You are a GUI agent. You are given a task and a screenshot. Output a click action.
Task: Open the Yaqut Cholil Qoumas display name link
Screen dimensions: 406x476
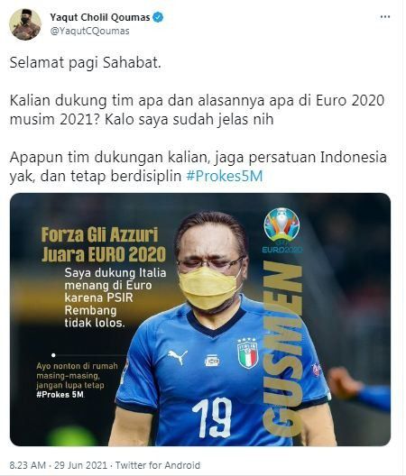coord(100,18)
